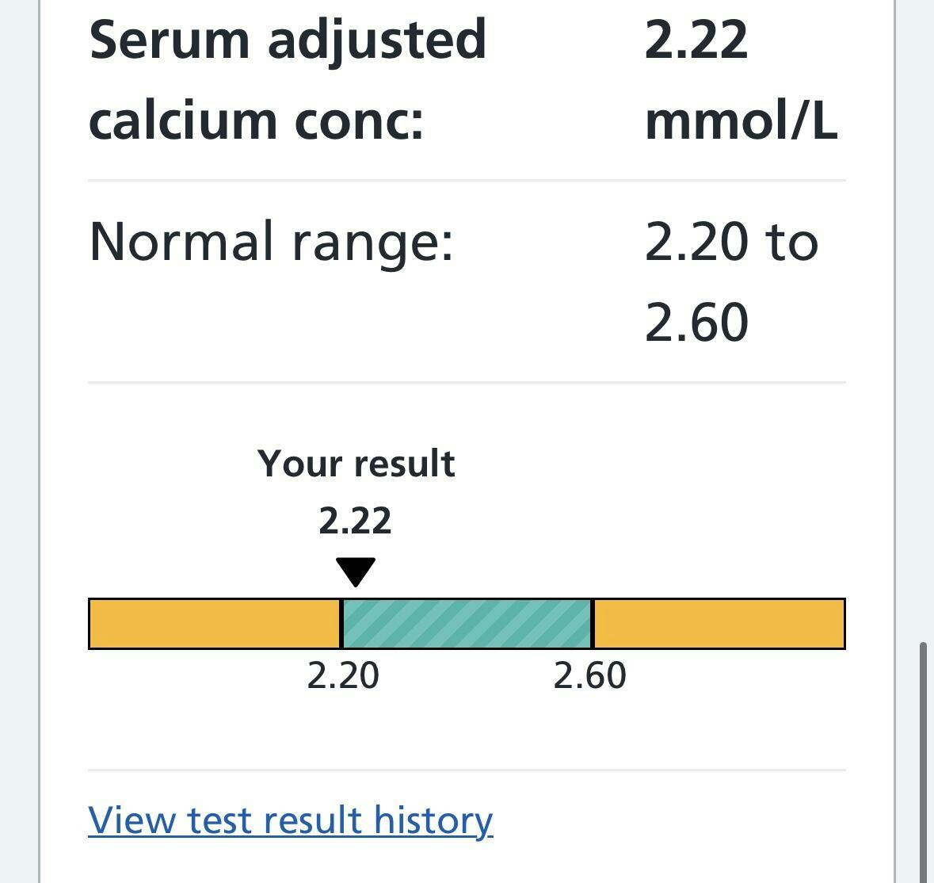
Task: Click the separator line below the calcium result row
Action: [x=467, y=181]
